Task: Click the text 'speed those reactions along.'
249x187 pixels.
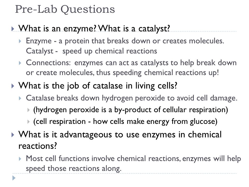Action: (x=74, y=169)
